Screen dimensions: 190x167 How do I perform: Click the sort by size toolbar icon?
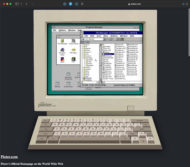click(120, 39)
